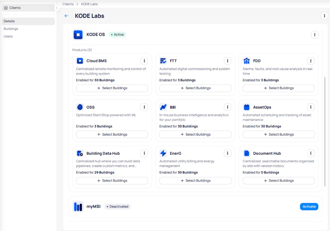Click the Document Hub icon
Viewport: 330px width, 231px height.
pyautogui.click(x=247, y=153)
